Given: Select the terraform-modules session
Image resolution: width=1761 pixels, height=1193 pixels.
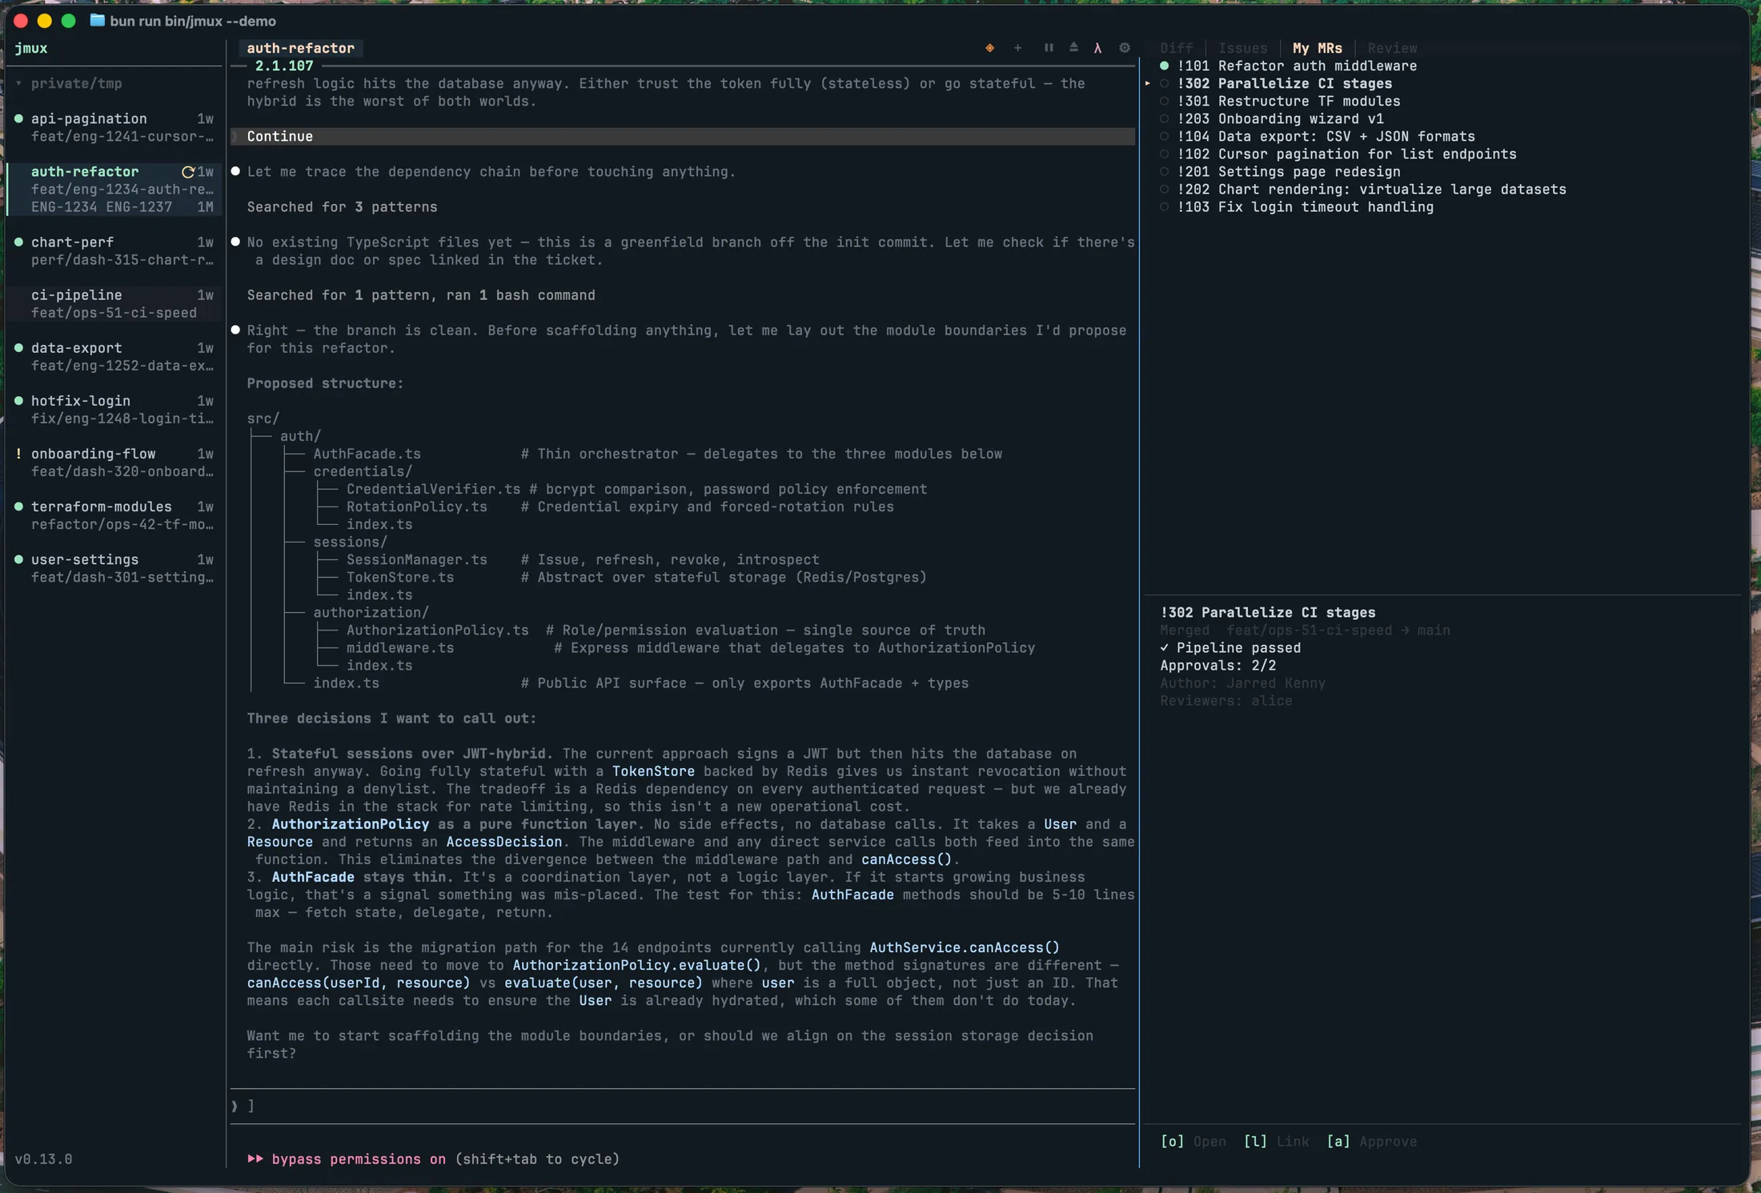Looking at the screenshot, I should click(x=114, y=515).
